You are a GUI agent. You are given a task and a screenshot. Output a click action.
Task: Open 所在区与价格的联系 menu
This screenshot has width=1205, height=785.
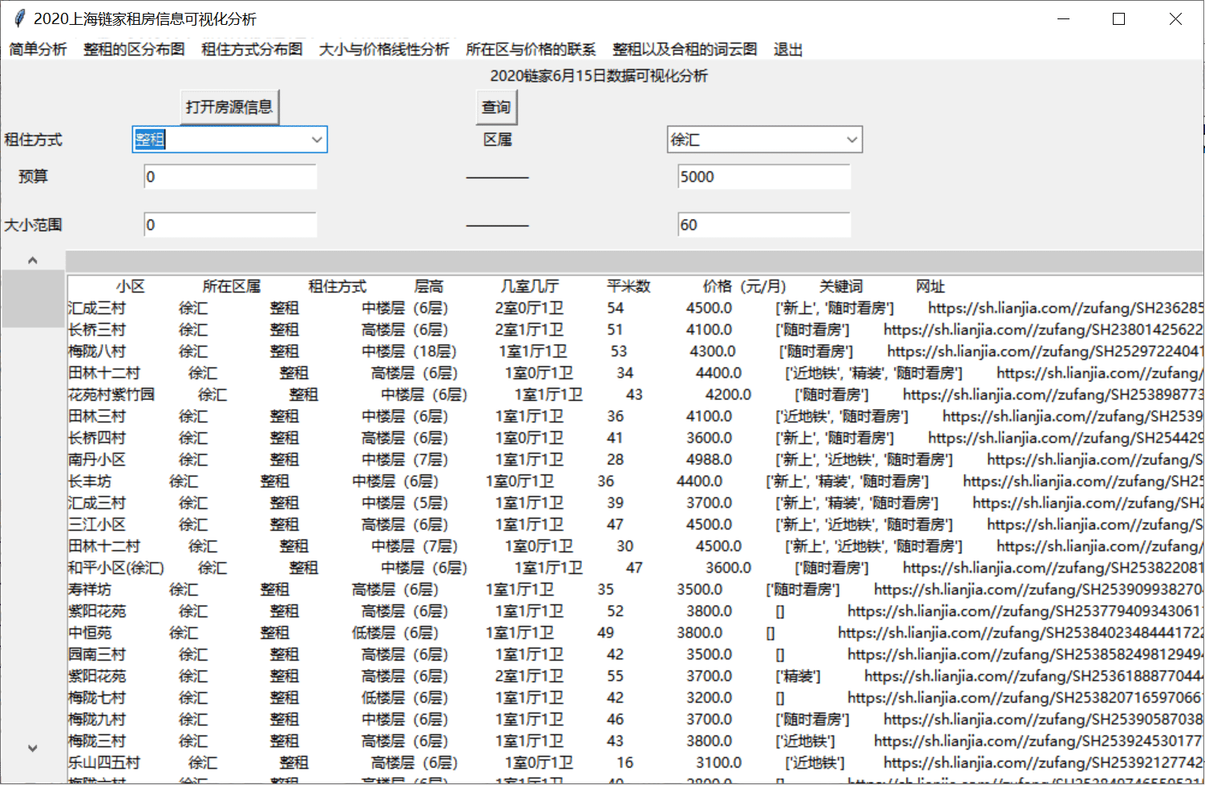pyautogui.click(x=531, y=49)
